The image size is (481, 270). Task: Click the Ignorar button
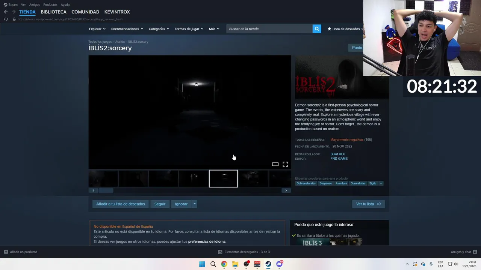(181, 204)
